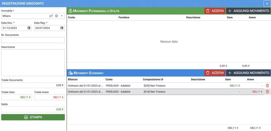Open the Data Reg. calendar picker
This screenshot has height=131, width=271.
tap(62, 28)
